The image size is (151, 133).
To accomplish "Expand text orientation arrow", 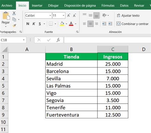I will 108,16.
